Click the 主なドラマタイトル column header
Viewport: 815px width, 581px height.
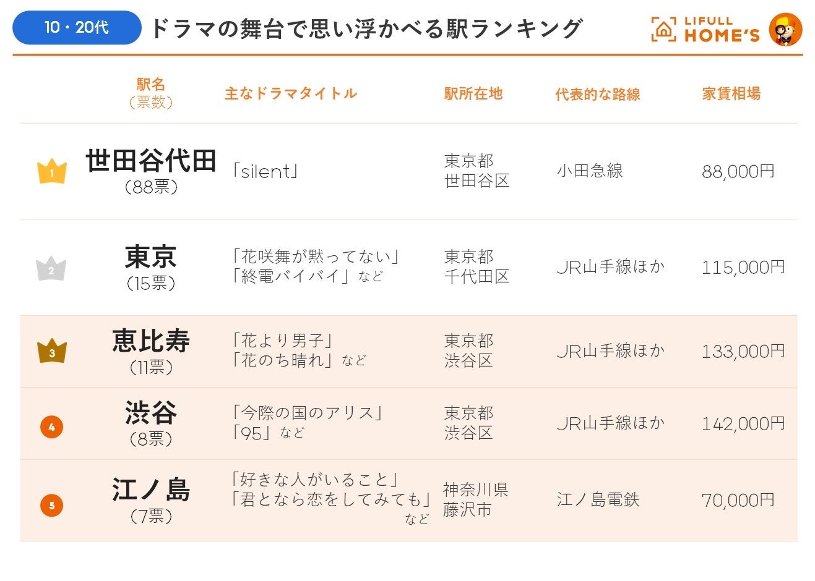pos(291,94)
